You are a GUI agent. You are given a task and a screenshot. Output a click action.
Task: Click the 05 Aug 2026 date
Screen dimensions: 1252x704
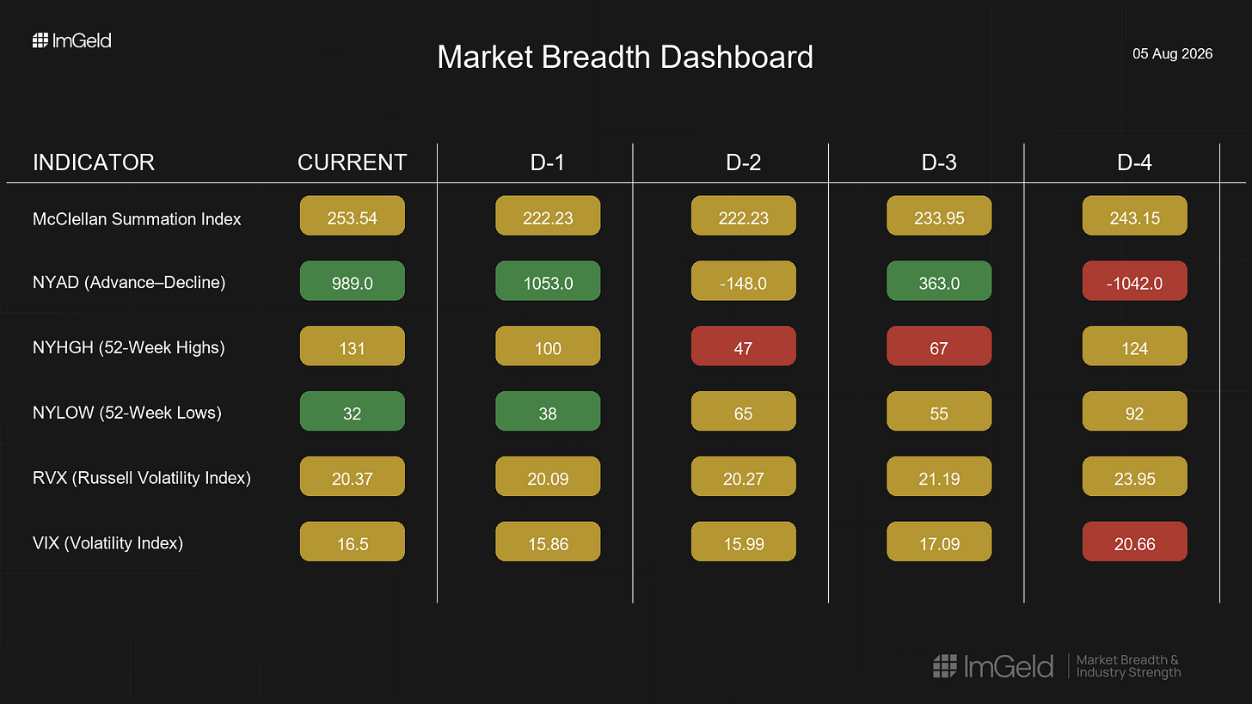tap(1173, 54)
